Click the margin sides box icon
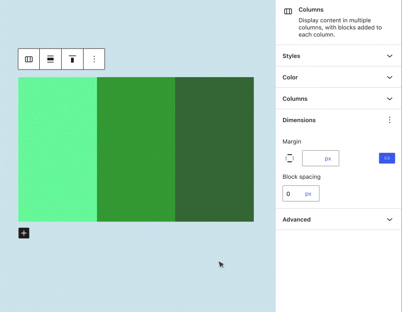Image resolution: width=402 pixels, height=312 pixels. (x=290, y=158)
